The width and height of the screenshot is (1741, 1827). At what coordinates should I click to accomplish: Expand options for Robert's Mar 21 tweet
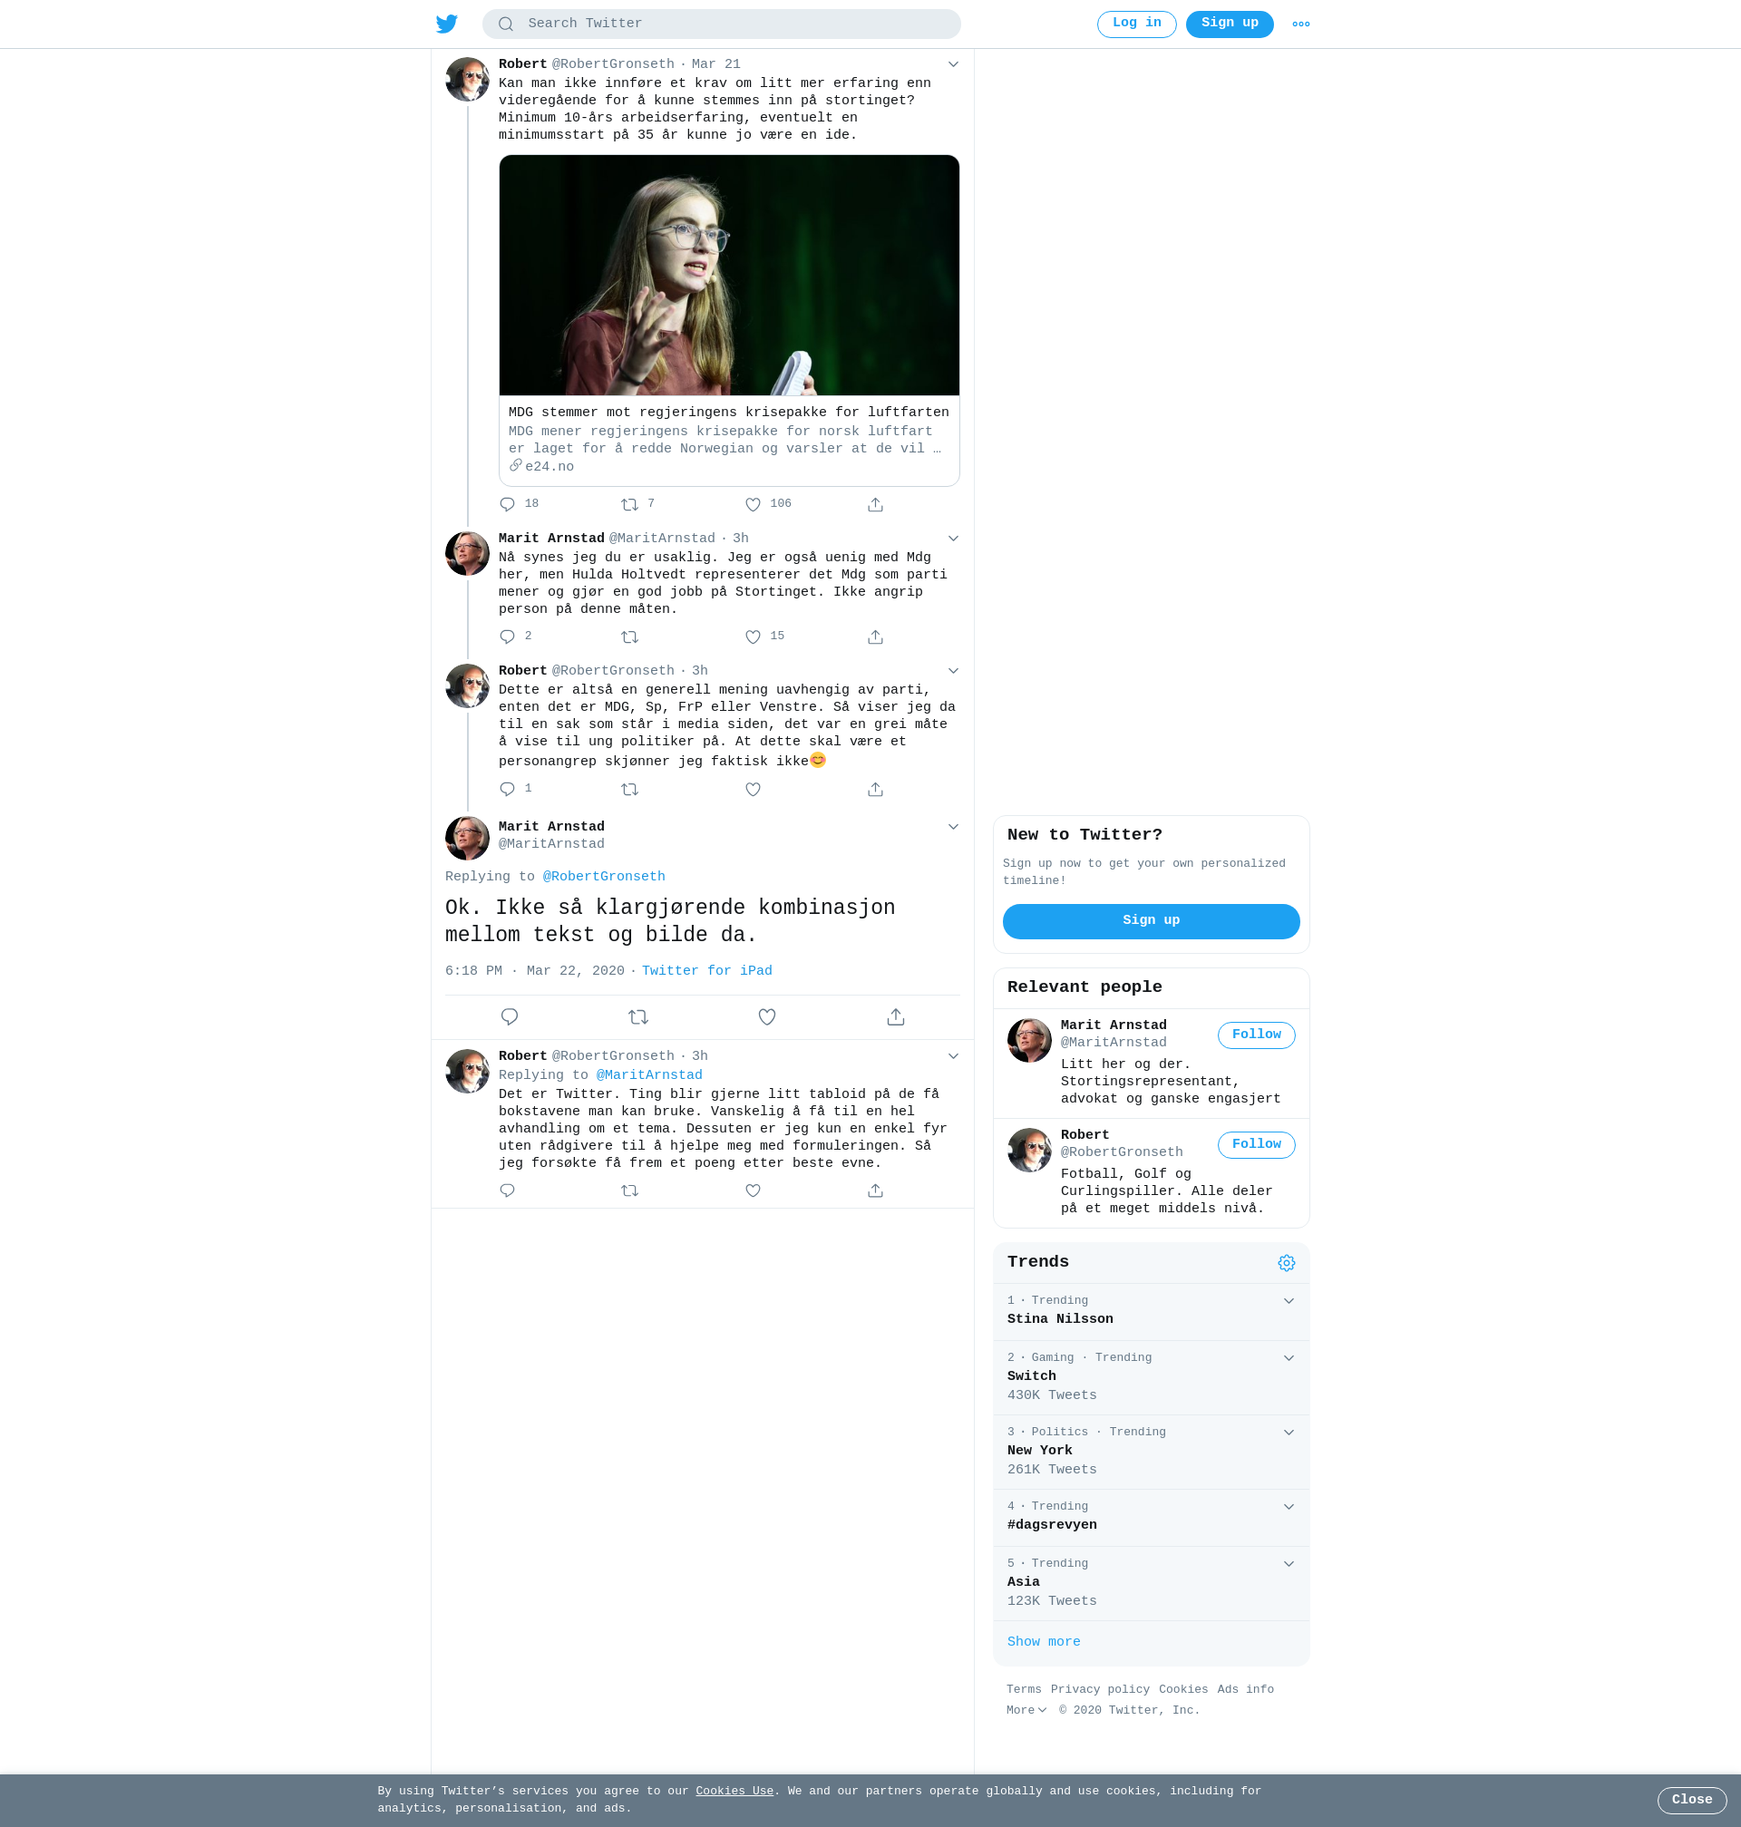[953, 64]
